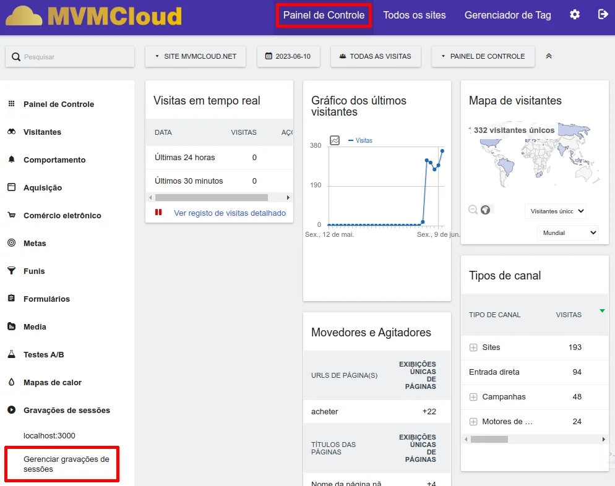Open the settings gear icon
The height and width of the screenshot is (486, 615).
(x=575, y=15)
